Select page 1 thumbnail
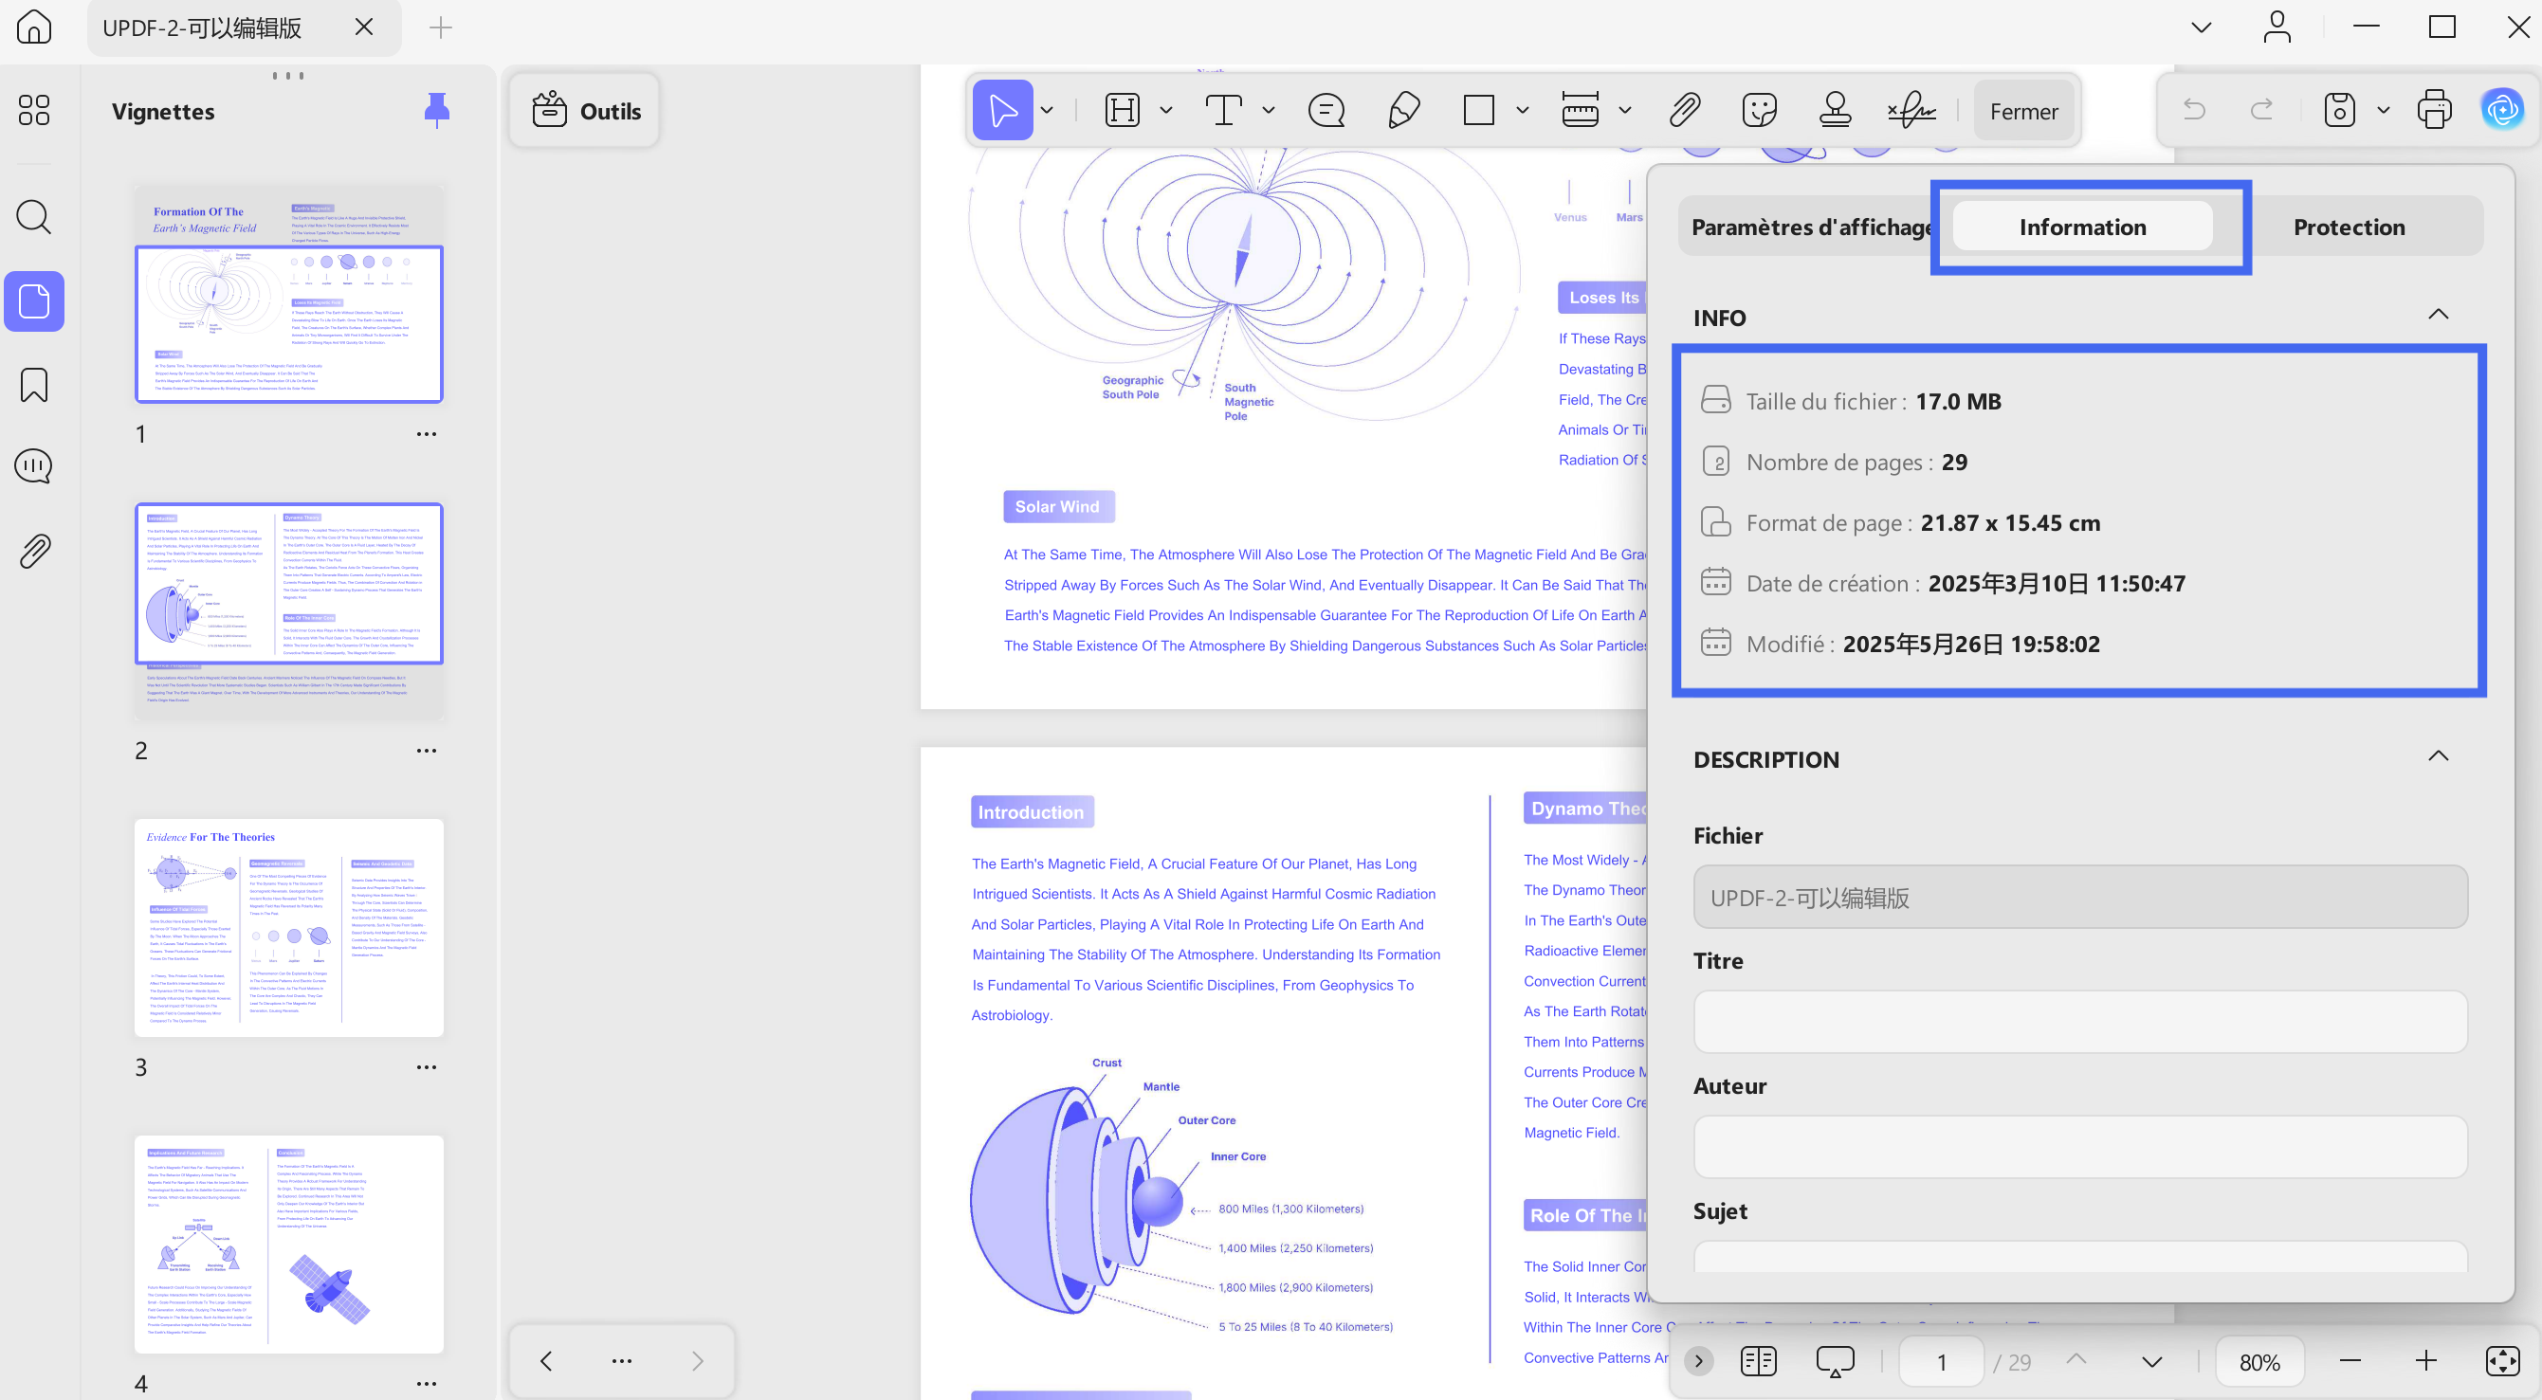The width and height of the screenshot is (2542, 1400). click(289, 296)
